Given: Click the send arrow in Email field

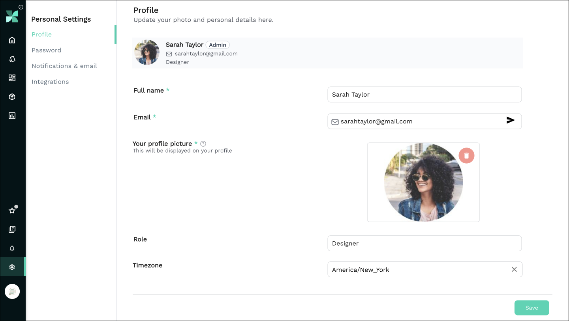Looking at the screenshot, I should pyautogui.click(x=511, y=120).
